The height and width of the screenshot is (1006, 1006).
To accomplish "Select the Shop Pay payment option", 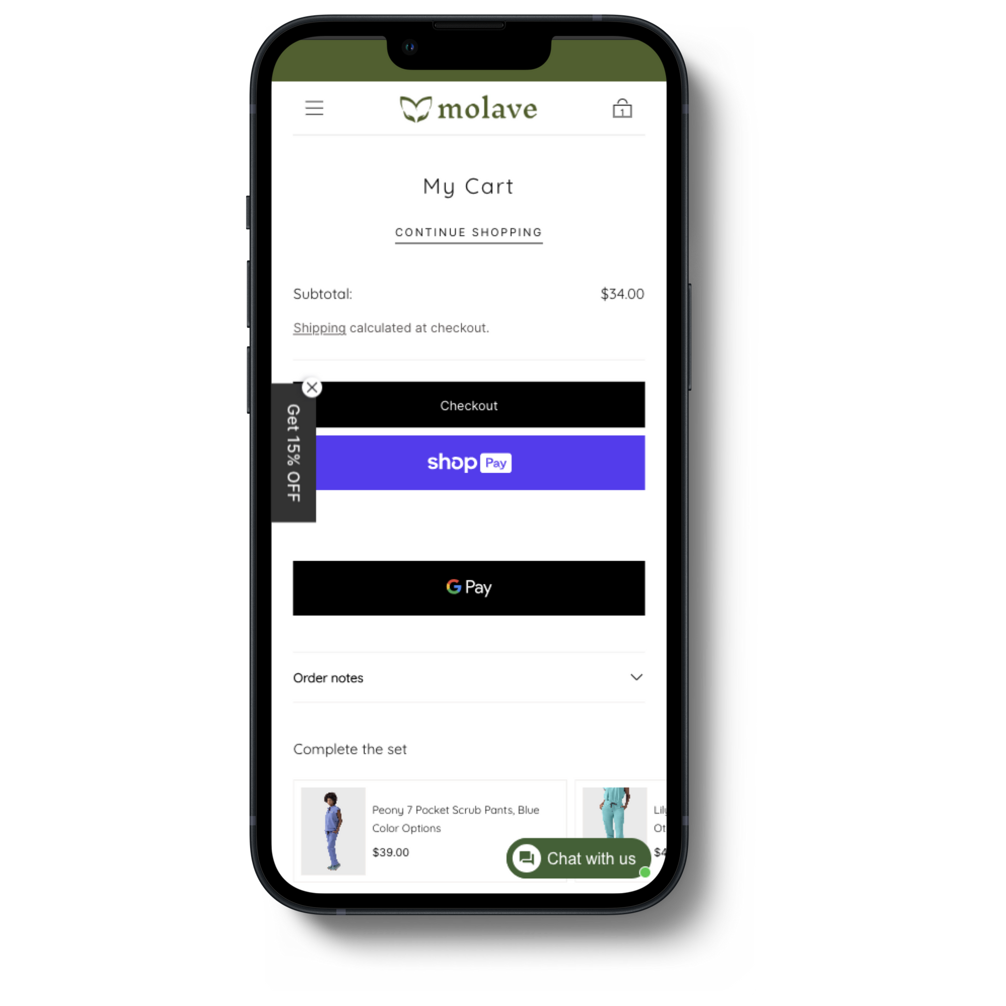I will (x=469, y=463).
